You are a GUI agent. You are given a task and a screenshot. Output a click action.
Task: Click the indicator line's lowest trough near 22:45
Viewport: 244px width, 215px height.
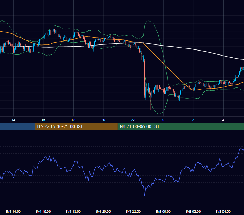(x=145, y=195)
